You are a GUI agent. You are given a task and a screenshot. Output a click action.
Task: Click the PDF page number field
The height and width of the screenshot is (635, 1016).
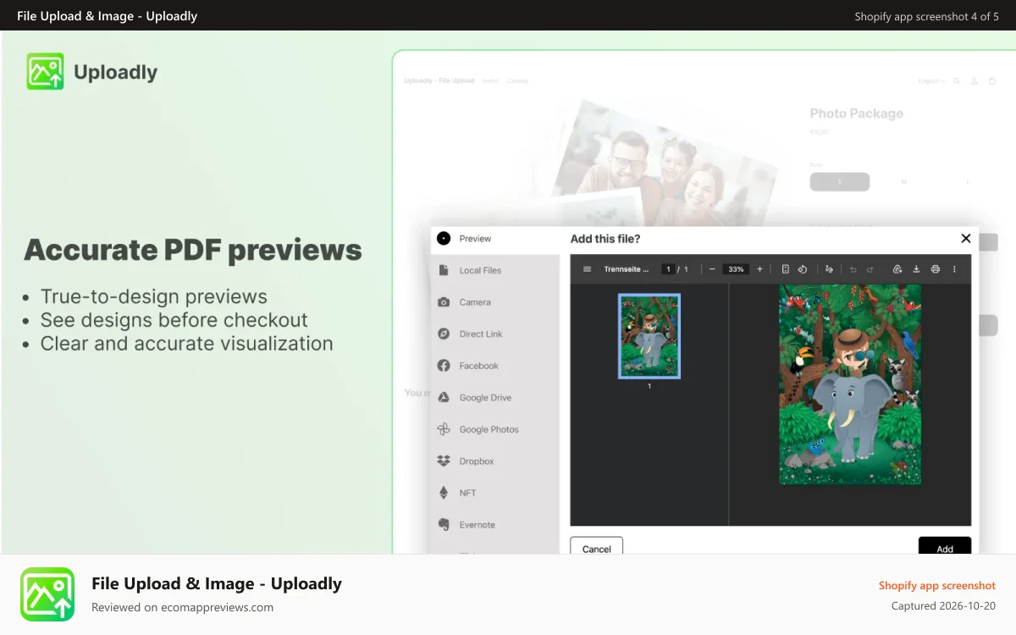pyautogui.click(x=668, y=269)
